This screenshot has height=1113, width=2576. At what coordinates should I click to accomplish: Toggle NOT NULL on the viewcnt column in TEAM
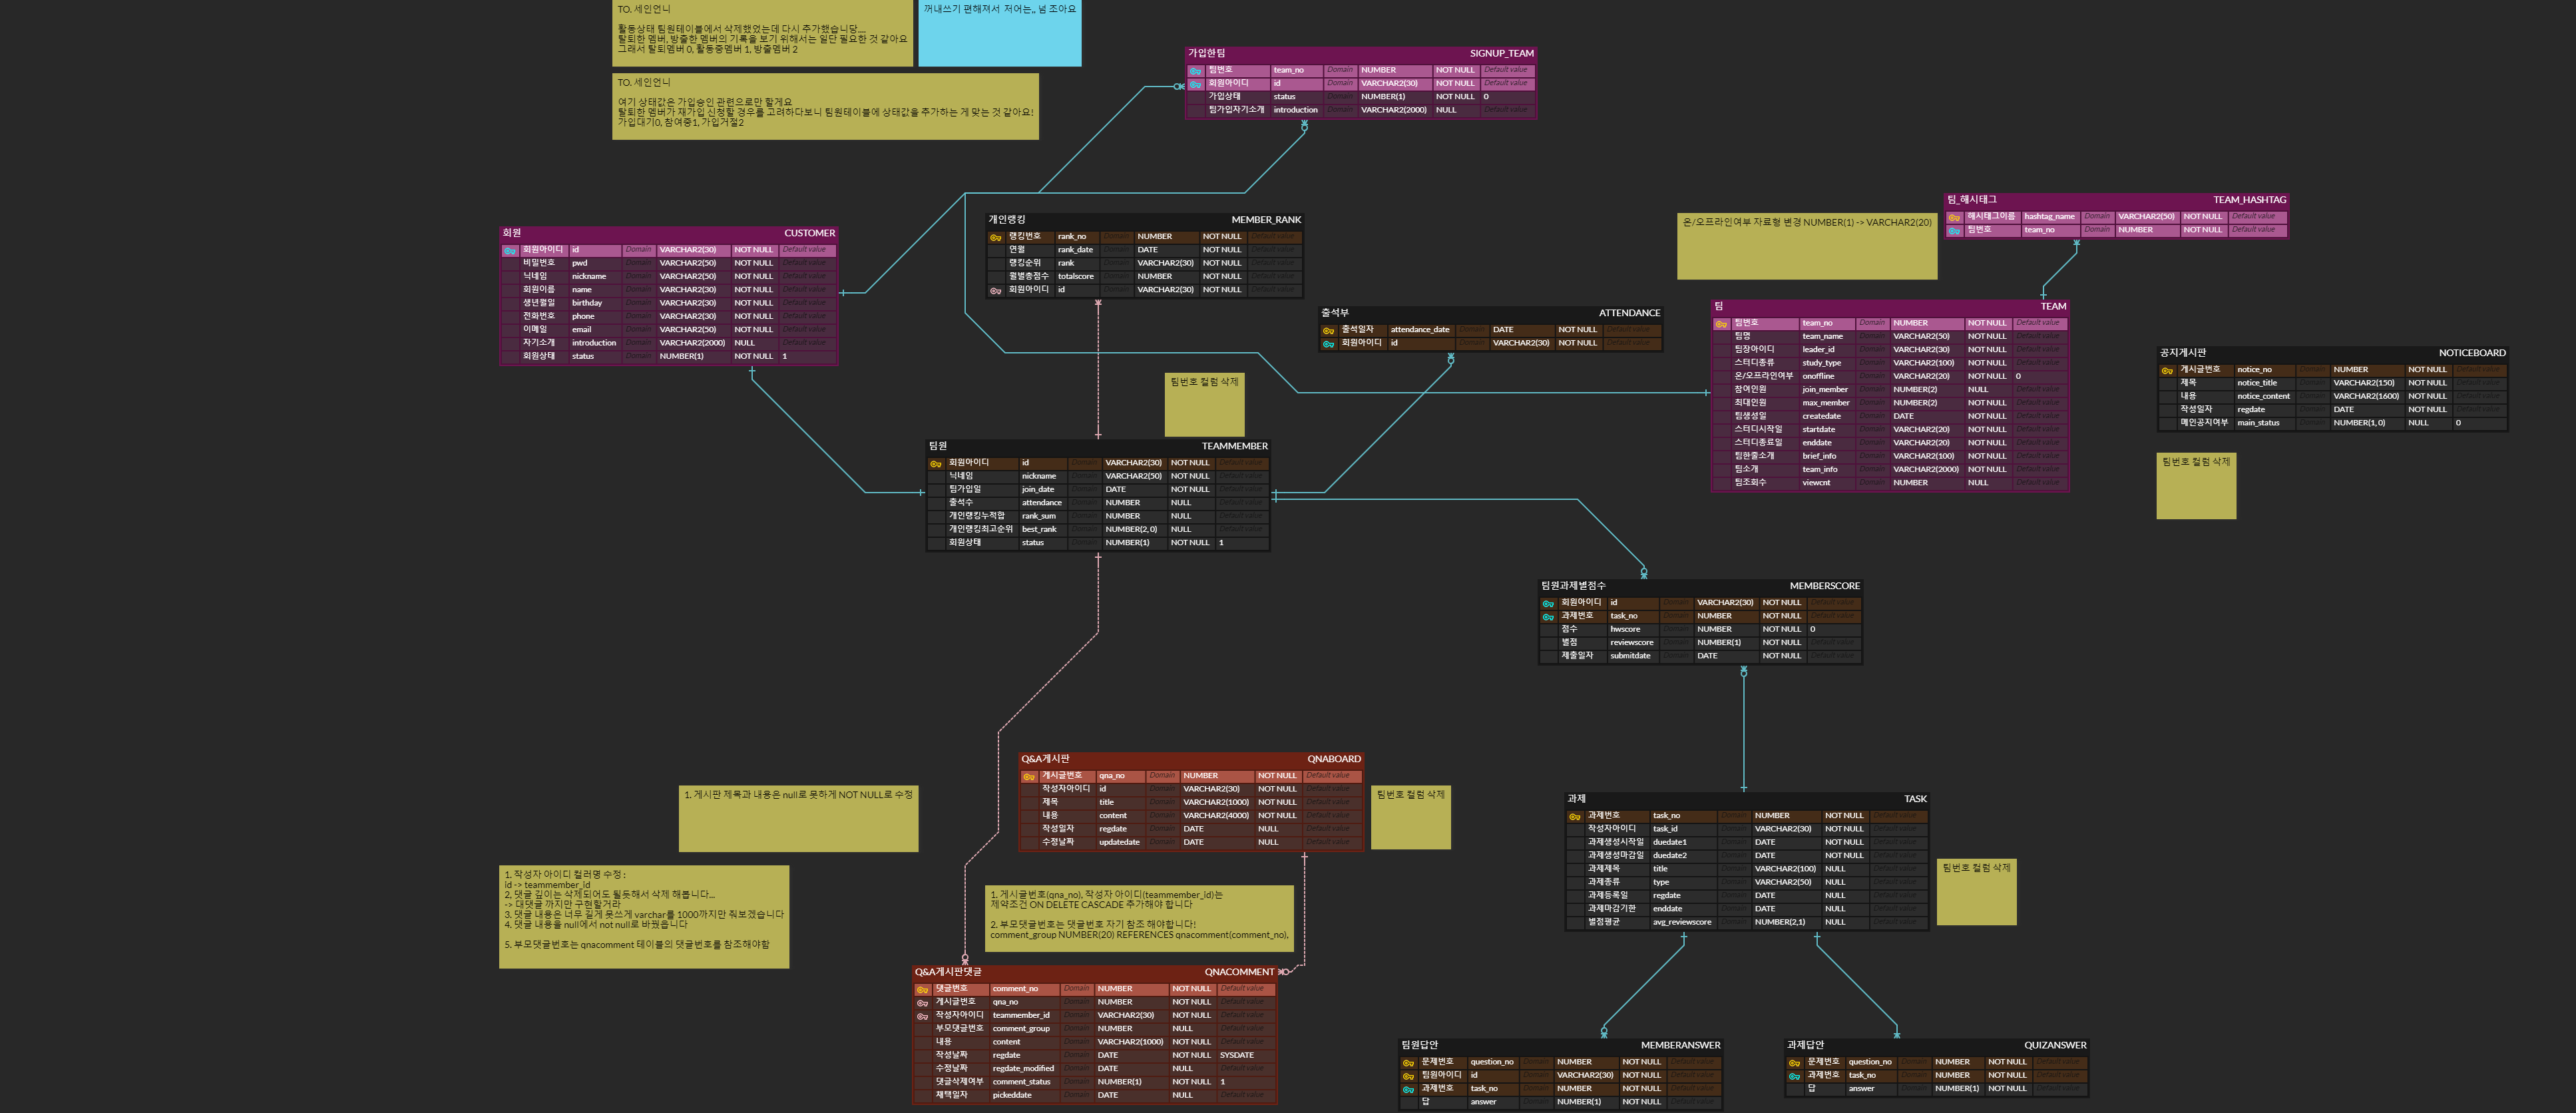pyautogui.click(x=1978, y=482)
